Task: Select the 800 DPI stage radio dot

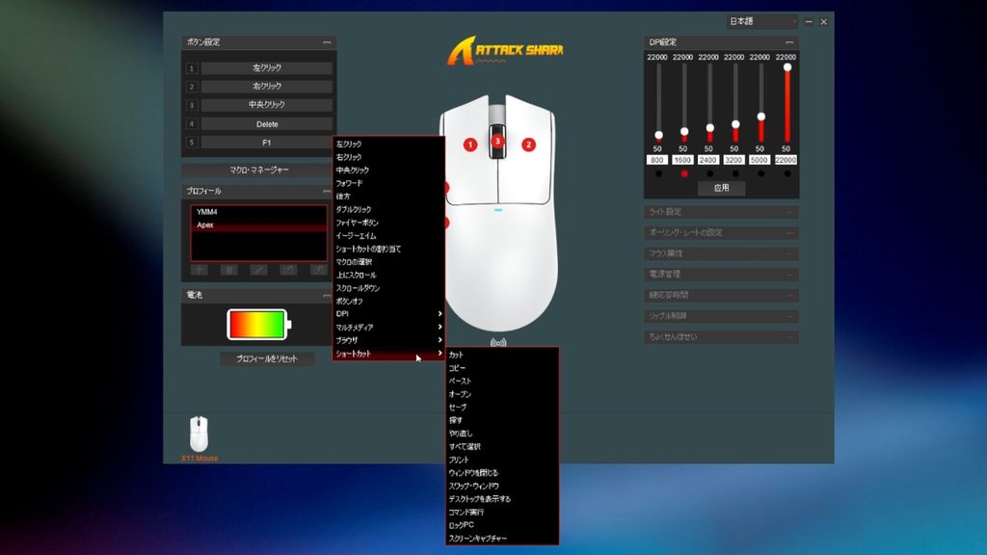Action: [658, 173]
